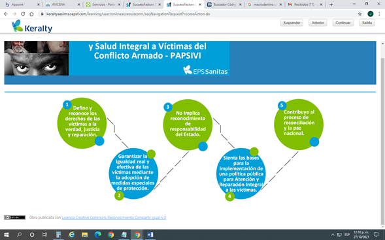This screenshot has height=240, width=385.
Task: Open the Windows Start menu
Action: point(6,235)
